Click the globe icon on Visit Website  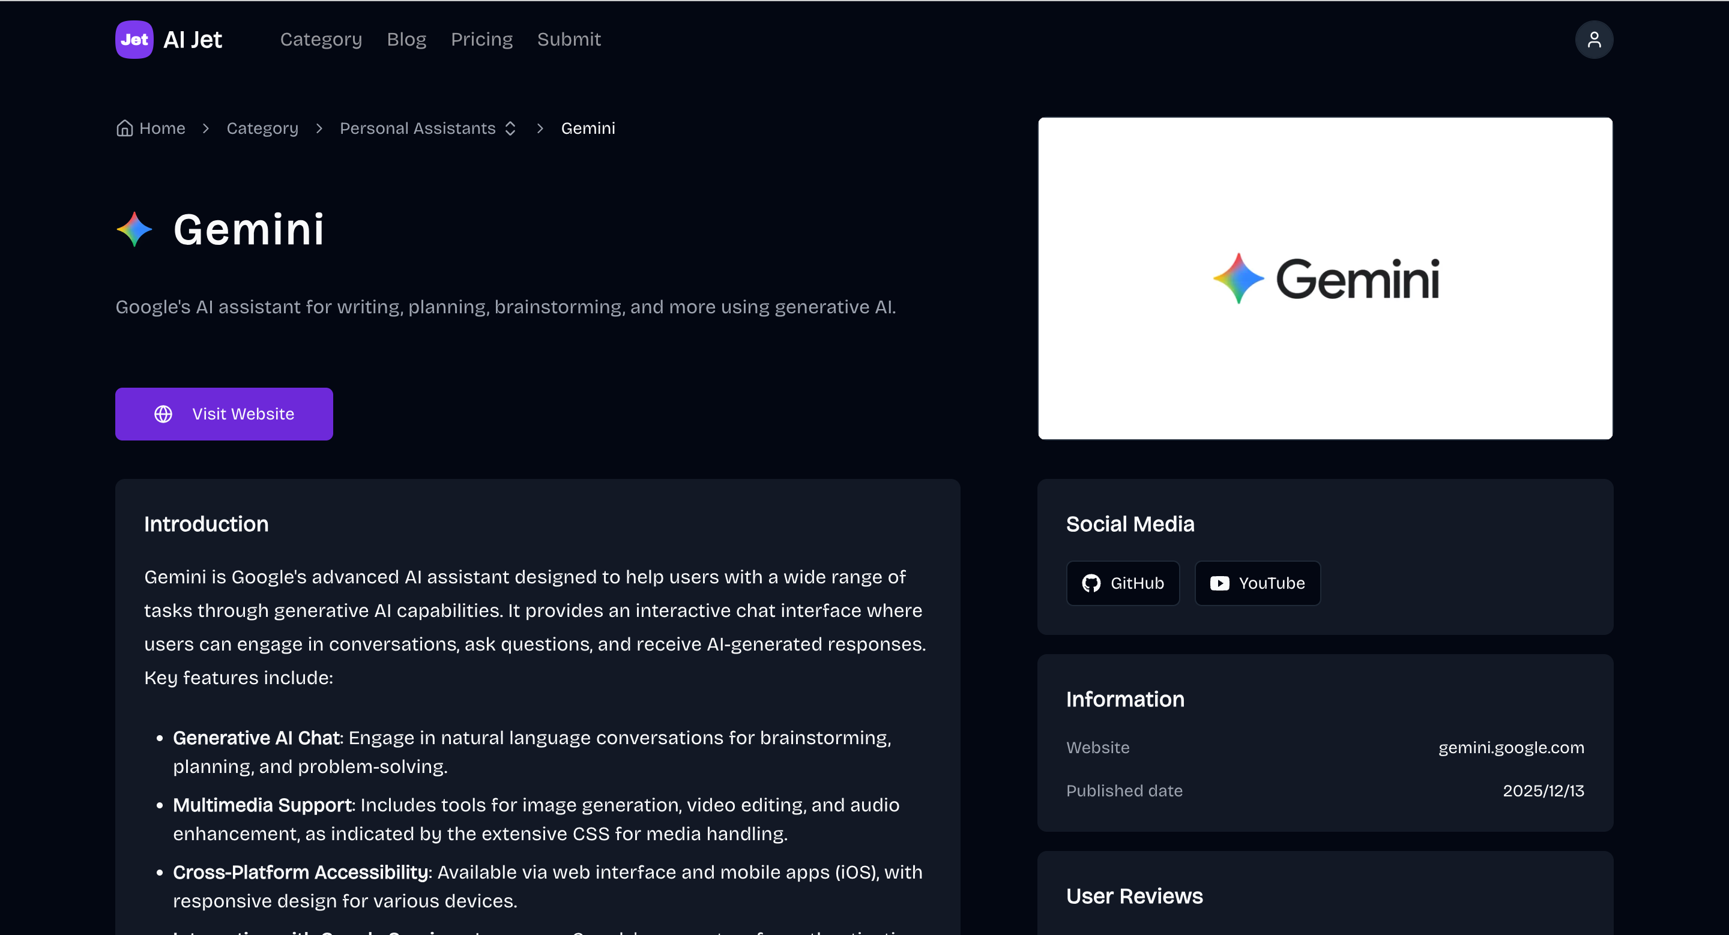pos(163,414)
